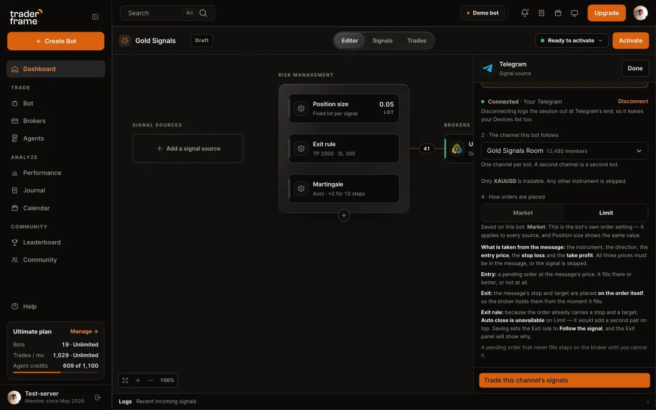Screen dimensions: 656x410
Task: Open the document icon in the top bar
Action: click(541, 13)
